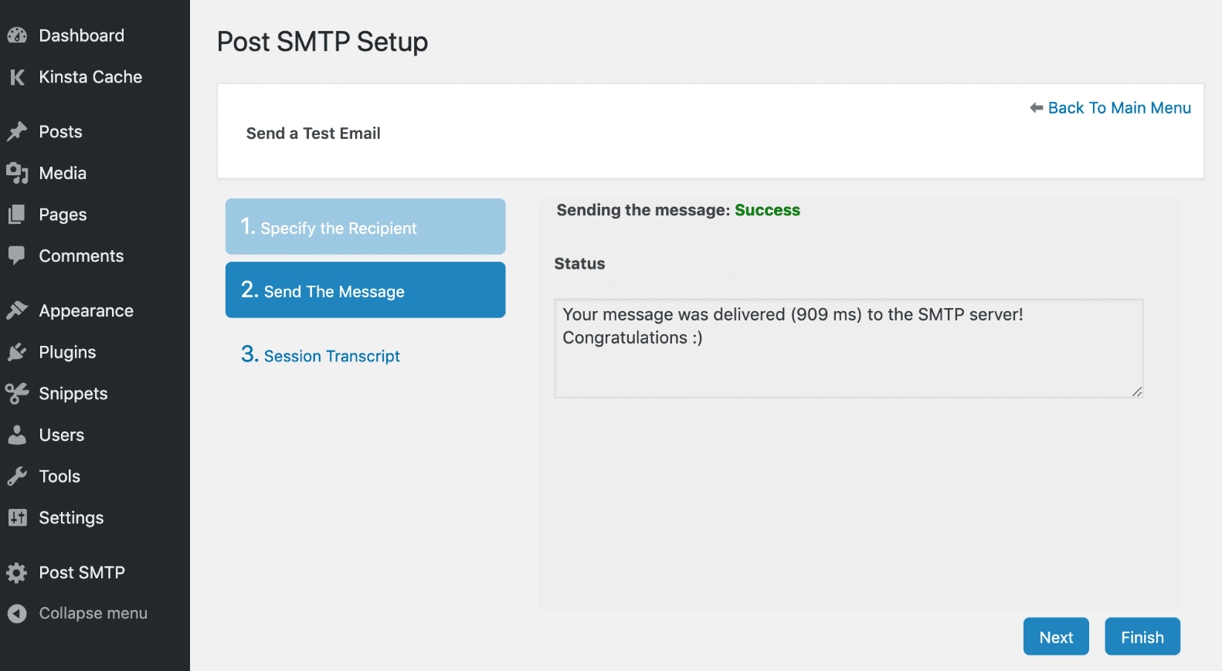Select step 2 Send The Message

[x=365, y=290]
